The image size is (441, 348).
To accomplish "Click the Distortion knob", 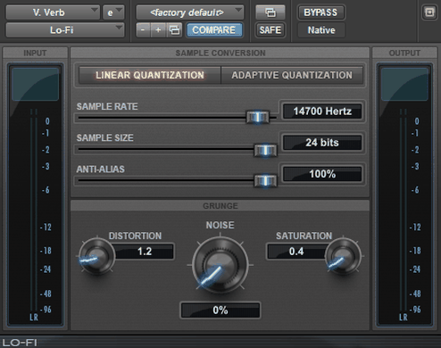I will click(x=96, y=256).
